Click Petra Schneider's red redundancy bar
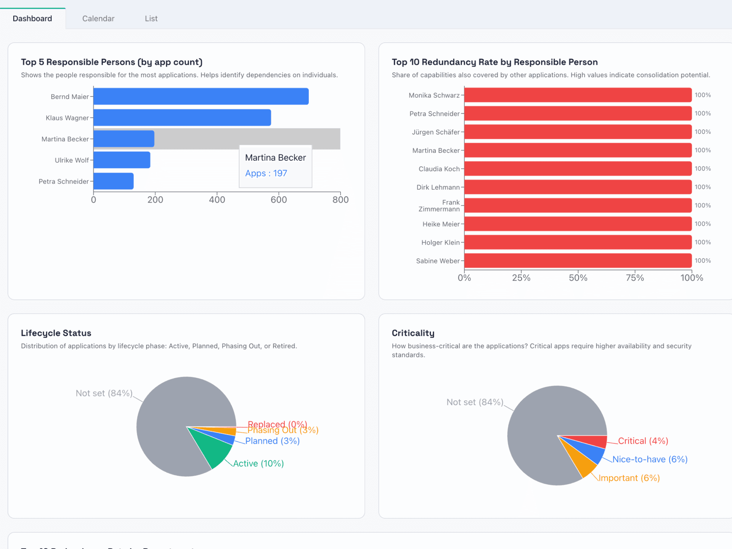Screen dimensions: 732x549 pos(578,113)
